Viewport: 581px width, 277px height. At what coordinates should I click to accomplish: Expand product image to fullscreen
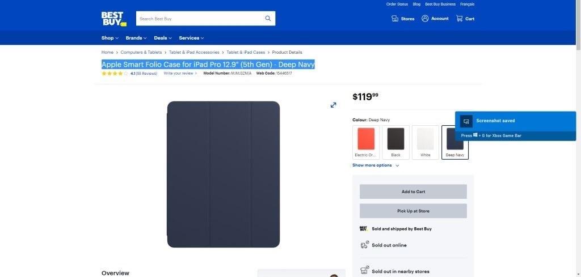coord(334,105)
